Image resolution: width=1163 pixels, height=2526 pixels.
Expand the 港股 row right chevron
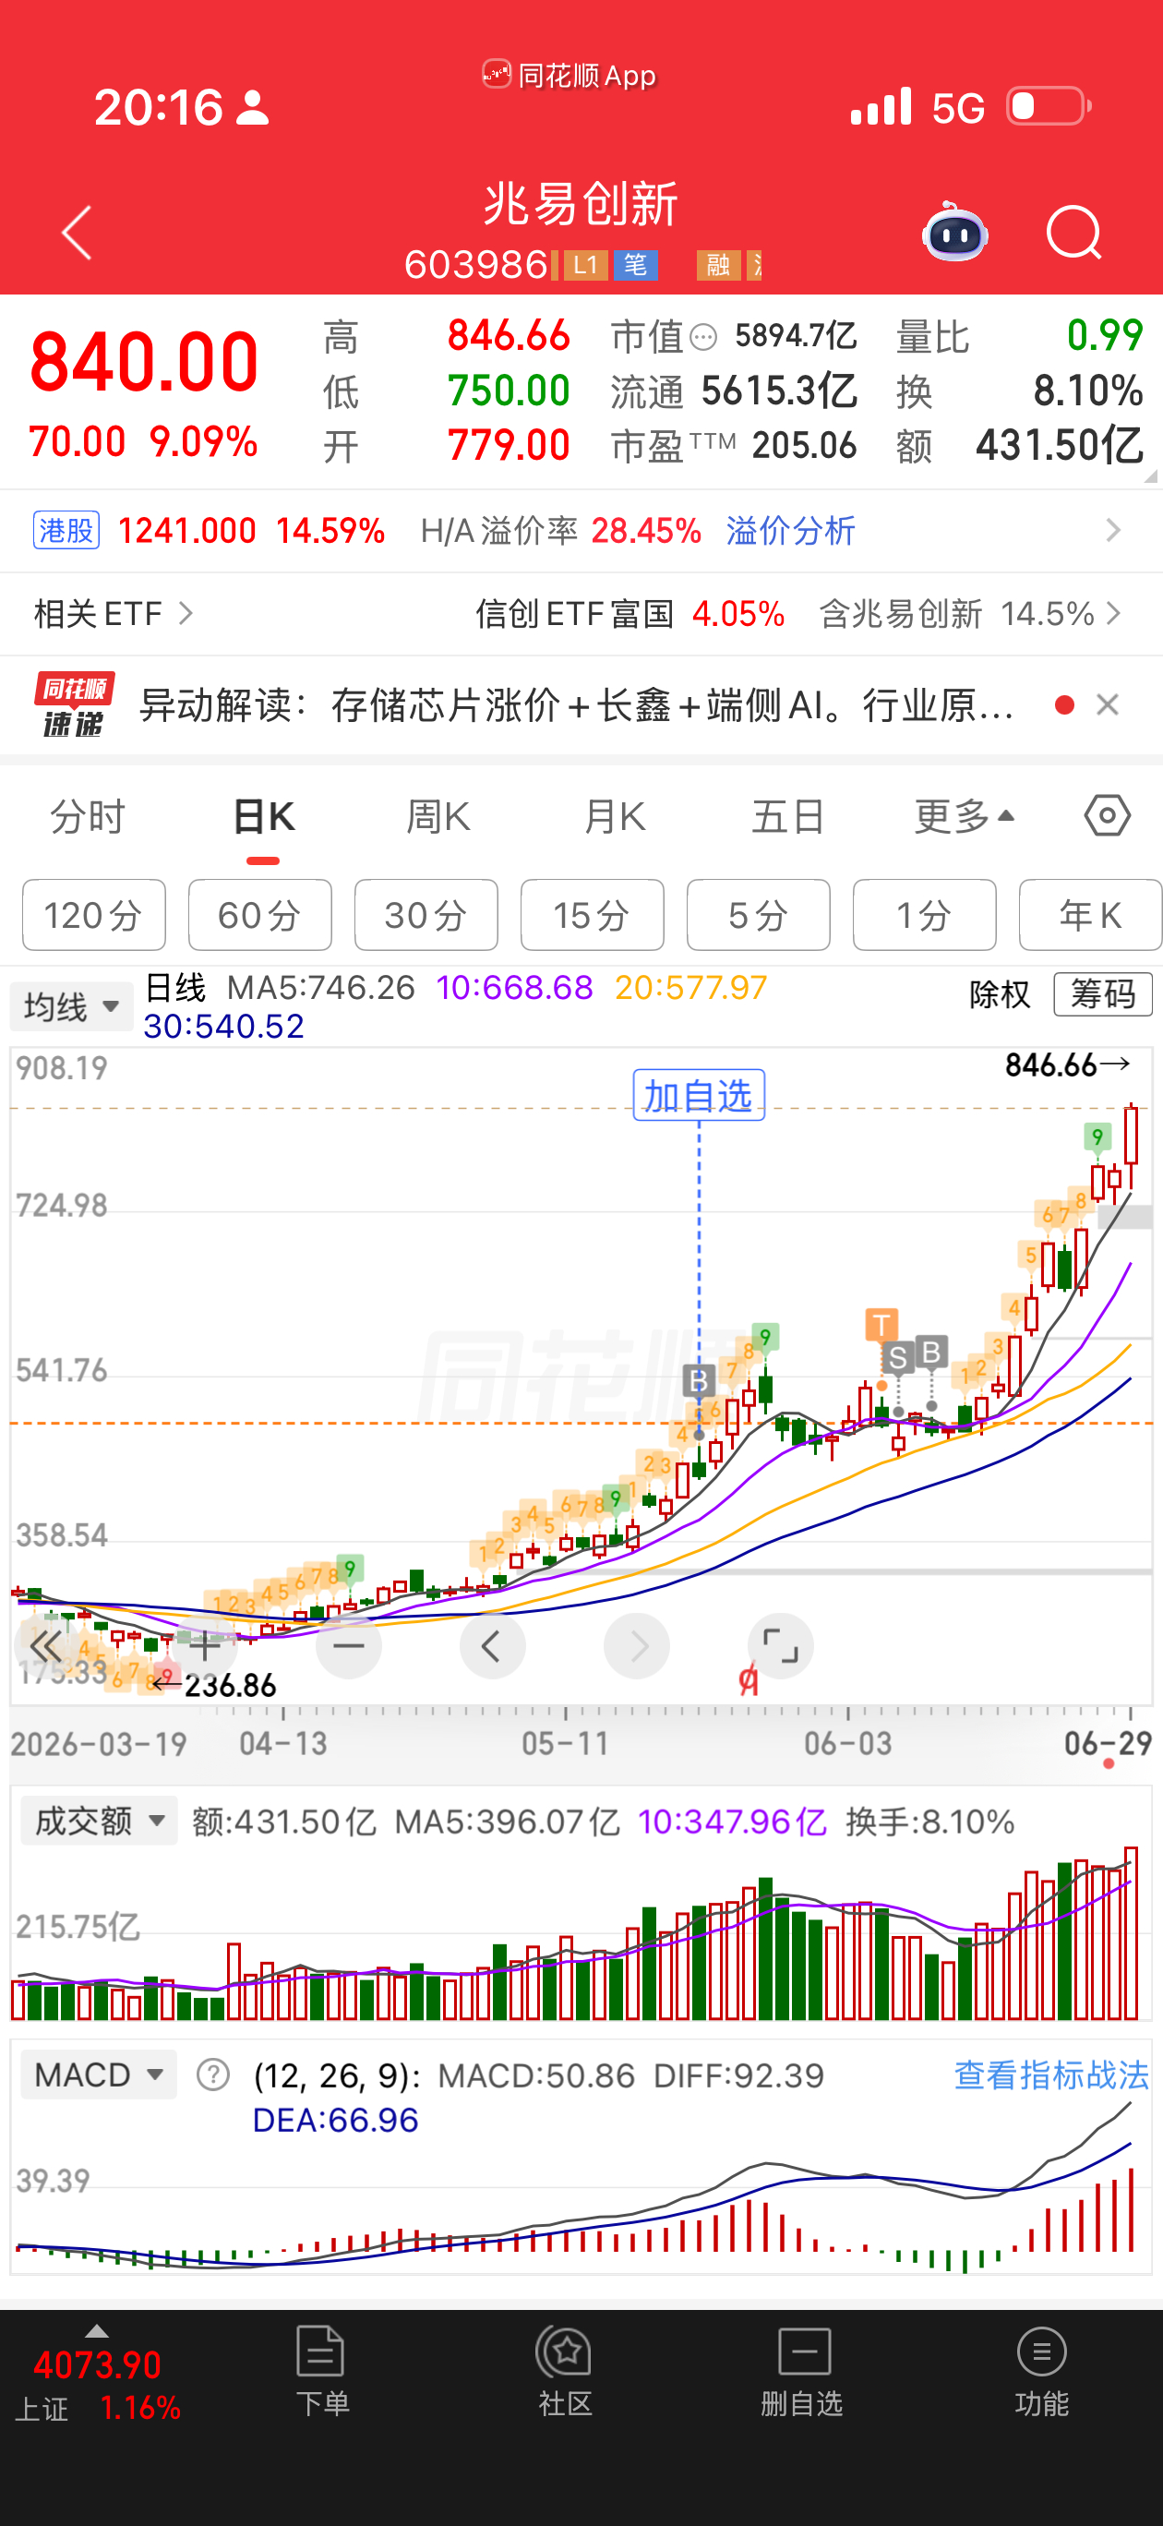click(1113, 531)
